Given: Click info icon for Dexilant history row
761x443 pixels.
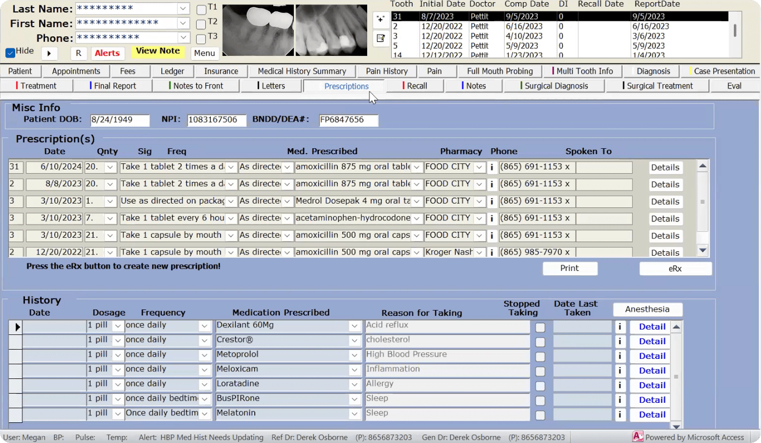Looking at the screenshot, I should (619, 327).
